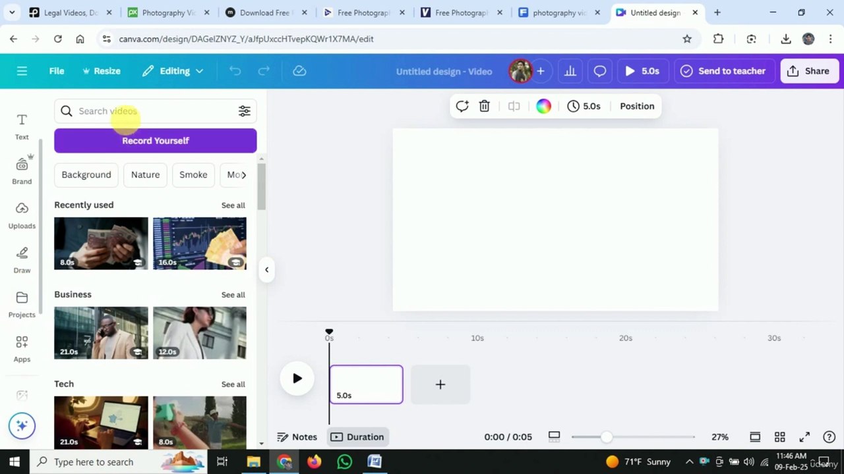Play the timeline with the round play button
The width and height of the screenshot is (844, 474).
coord(297,379)
